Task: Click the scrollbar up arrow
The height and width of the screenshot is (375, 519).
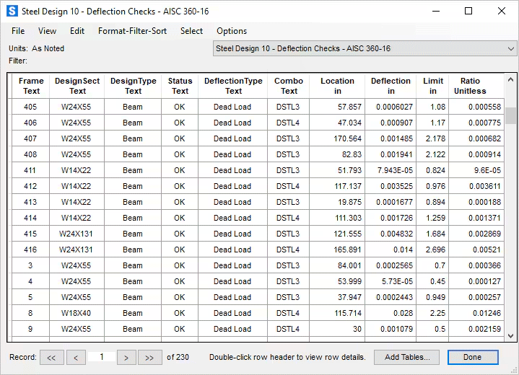Action: [510, 79]
